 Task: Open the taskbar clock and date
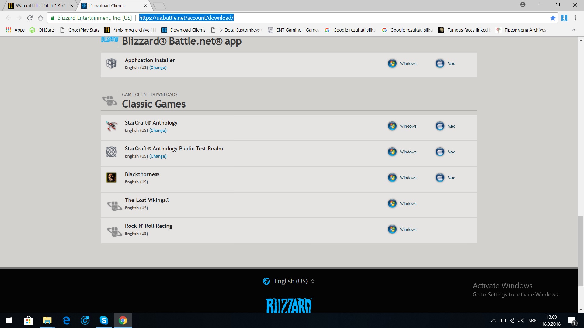click(x=551, y=320)
